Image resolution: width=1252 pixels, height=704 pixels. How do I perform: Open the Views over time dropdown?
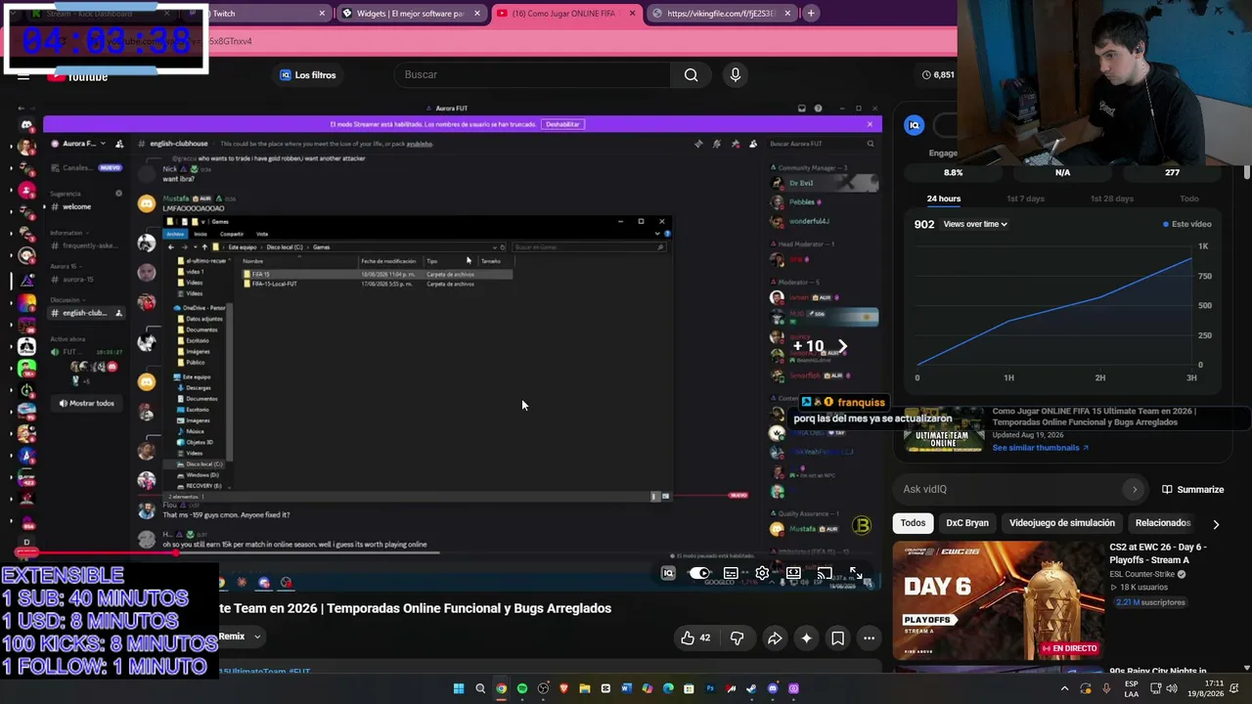click(x=975, y=225)
